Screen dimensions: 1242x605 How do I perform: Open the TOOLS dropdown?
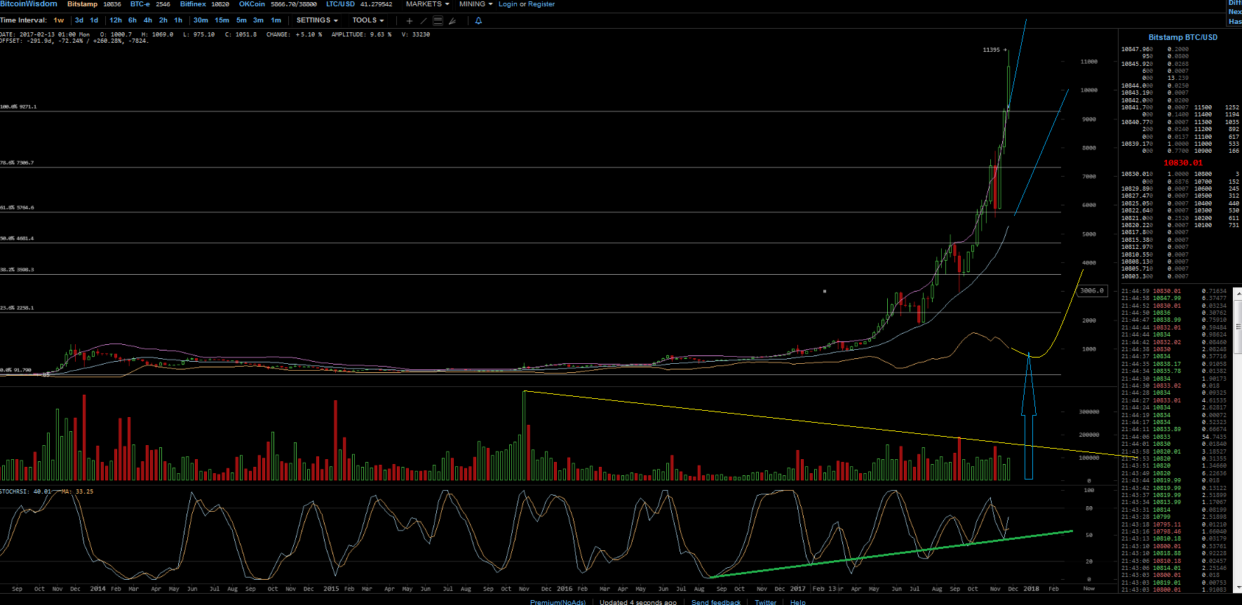368,20
